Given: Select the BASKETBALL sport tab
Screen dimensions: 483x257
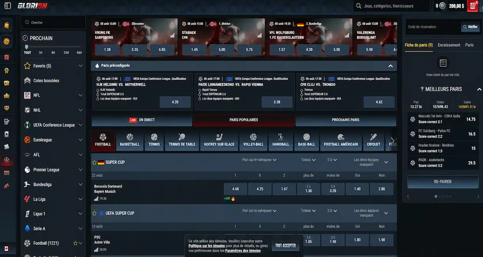Looking at the screenshot, I should [x=130, y=140].
